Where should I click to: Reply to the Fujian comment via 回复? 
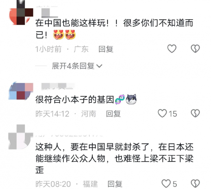coord(115,184)
